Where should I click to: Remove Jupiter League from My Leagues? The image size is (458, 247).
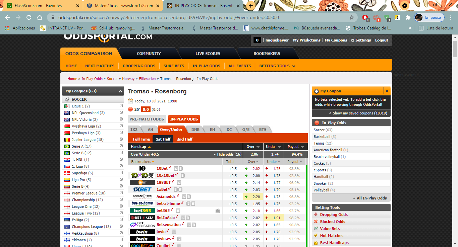click(121, 140)
